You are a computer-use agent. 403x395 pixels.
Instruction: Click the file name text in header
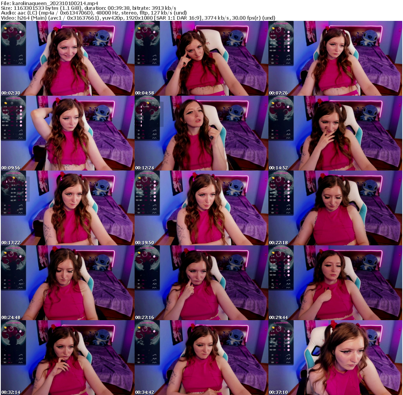[49, 3]
